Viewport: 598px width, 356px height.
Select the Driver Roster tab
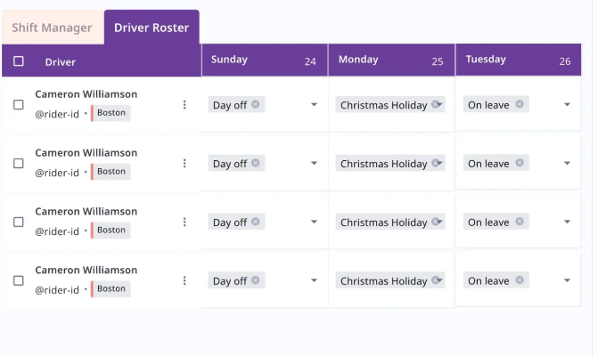152,28
